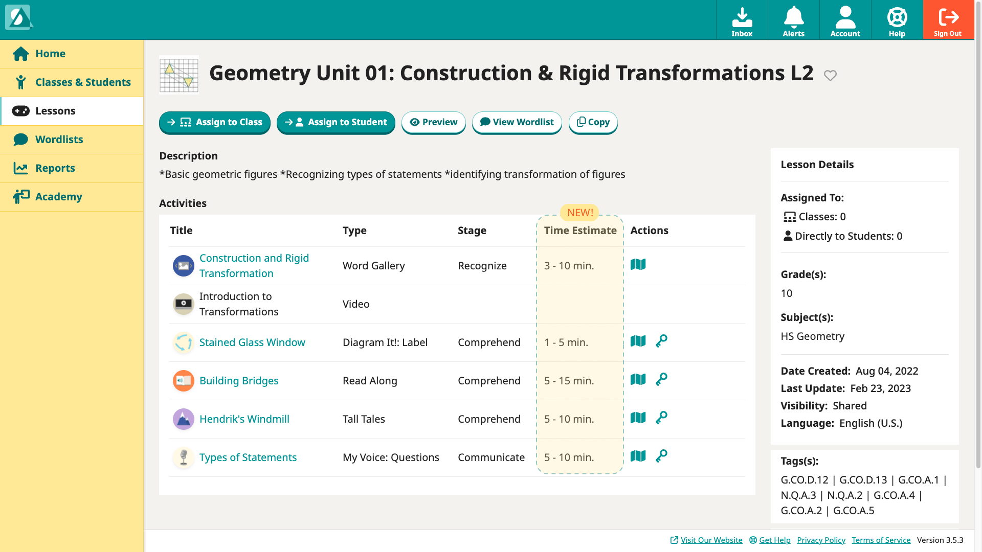The height and width of the screenshot is (552, 982).
Task: Click the app logo in top-left corner
Action: [18, 18]
